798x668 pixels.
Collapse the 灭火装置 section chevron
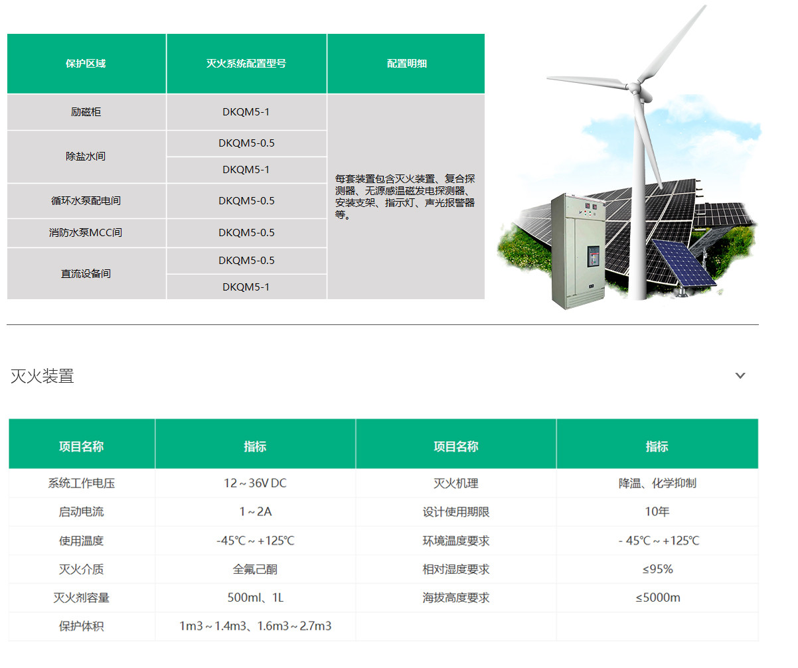click(x=740, y=375)
